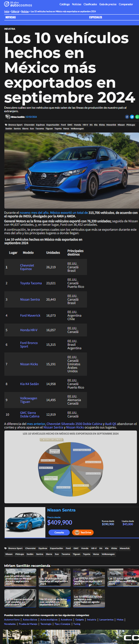The image size is (139, 644).
Task: Follow the Toyota Tacoma table link
Action: (31, 283)
